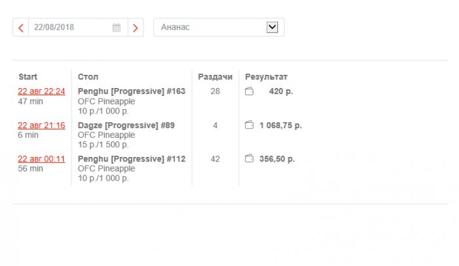Select the Penghu [Progressive] #163 table
This screenshot has height=266, width=459.
click(x=131, y=91)
